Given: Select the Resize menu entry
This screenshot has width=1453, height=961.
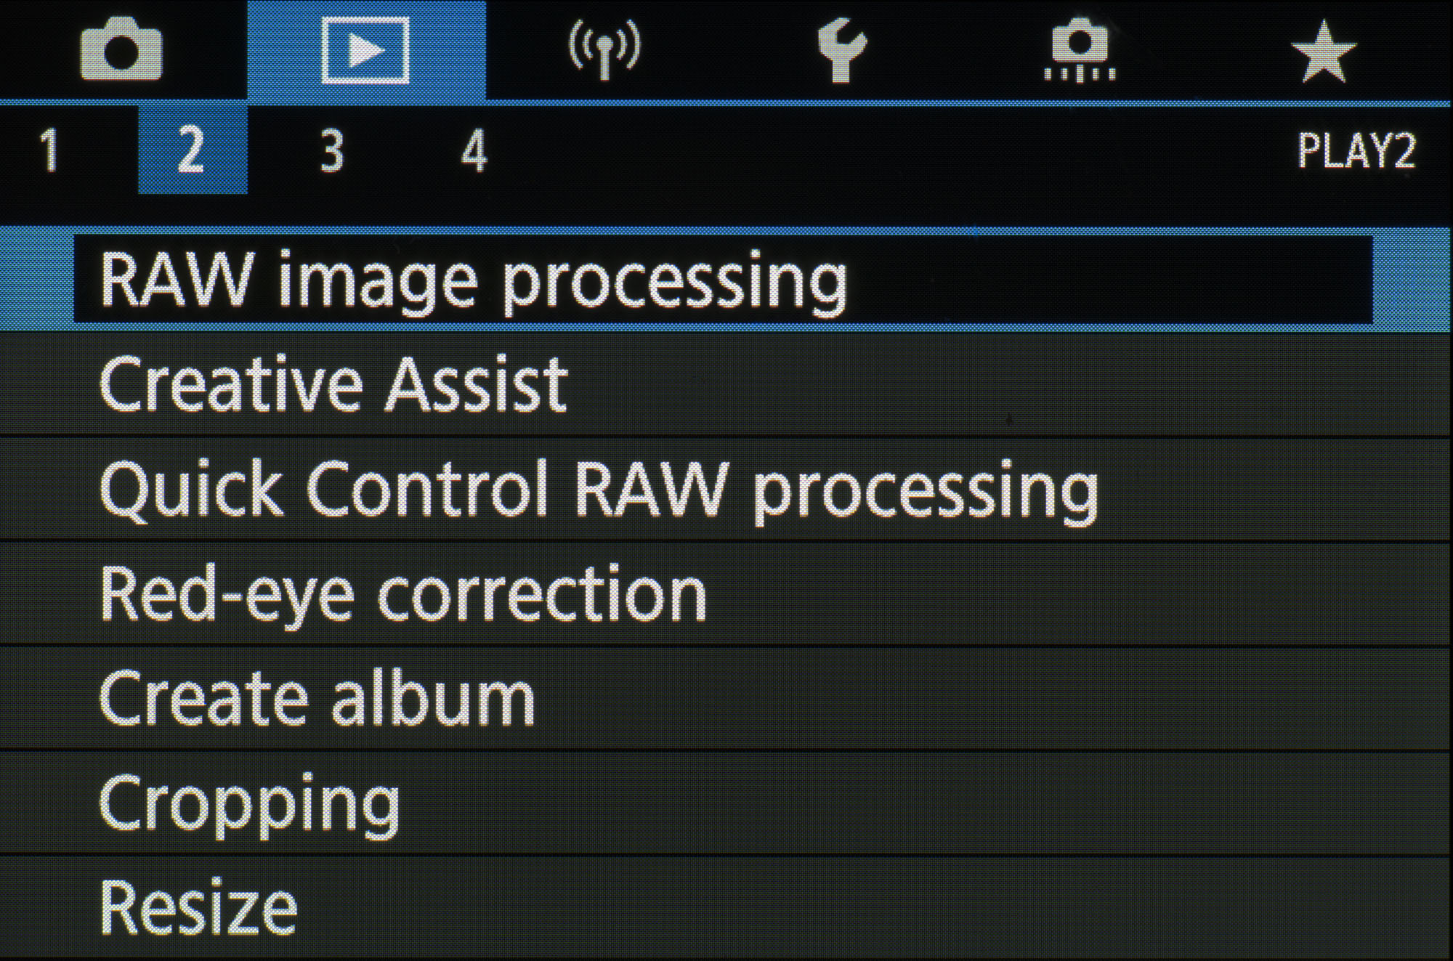Looking at the screenshot, I should pyautogui.click(x=198, y=908).
